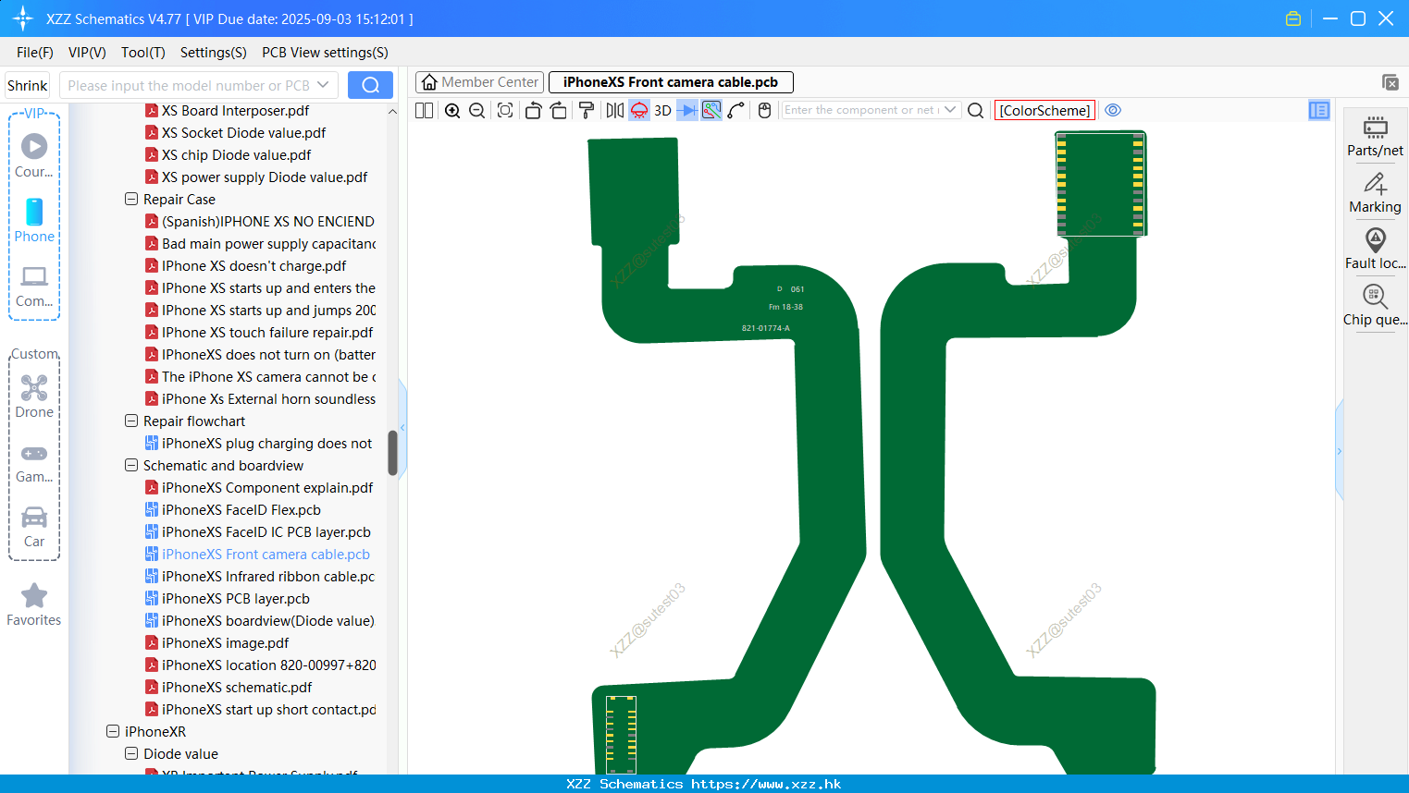
Task: Rotate the board clockwise
Action: point(559,110)
